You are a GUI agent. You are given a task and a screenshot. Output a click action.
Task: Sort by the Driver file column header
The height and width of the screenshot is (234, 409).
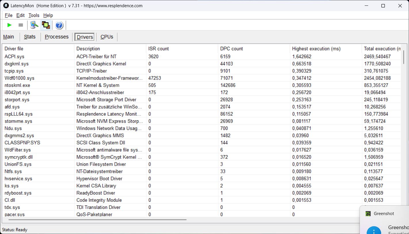38,49
